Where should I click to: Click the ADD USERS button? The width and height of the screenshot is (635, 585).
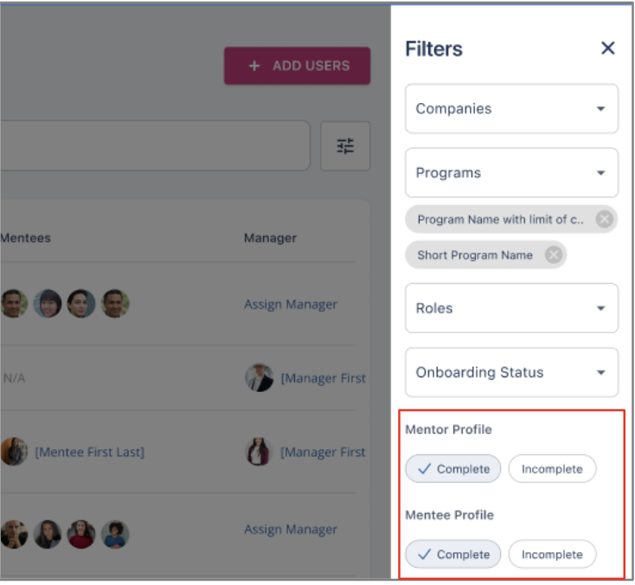tap(298, 66)
